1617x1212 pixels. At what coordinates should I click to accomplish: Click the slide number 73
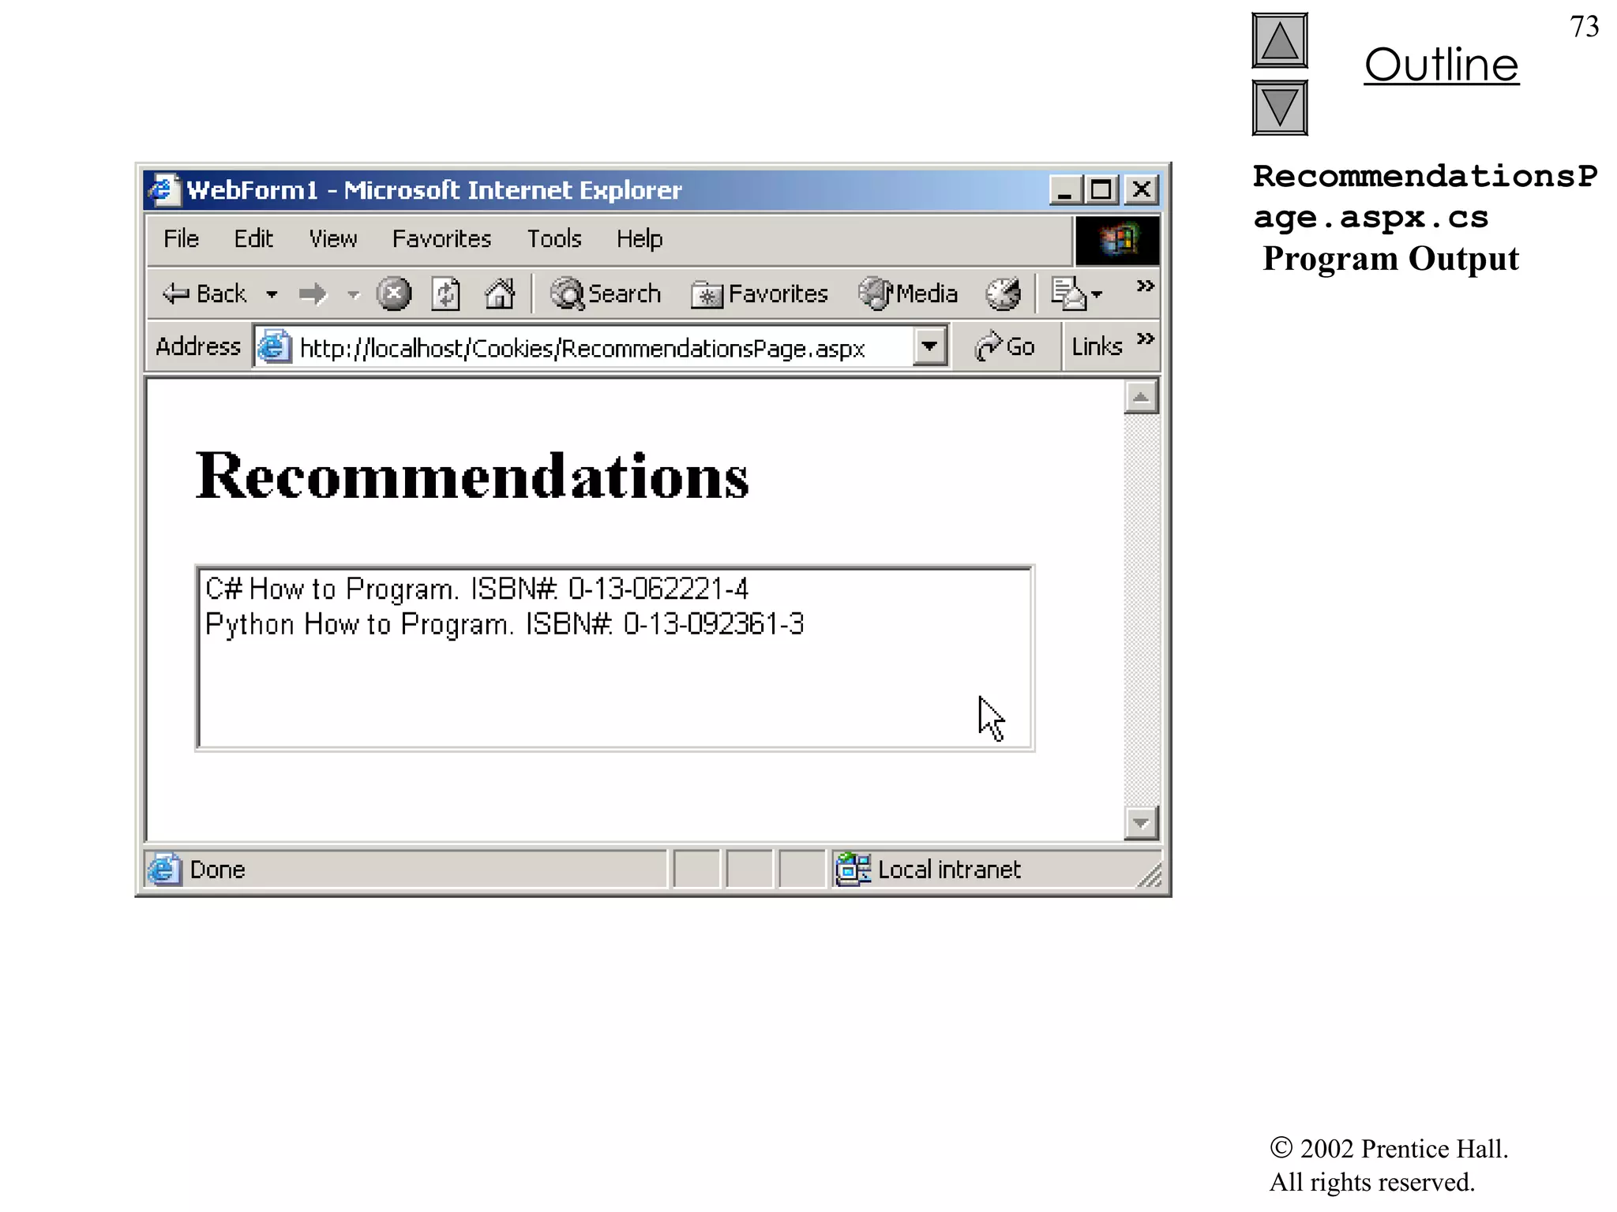coord(1585,27)
